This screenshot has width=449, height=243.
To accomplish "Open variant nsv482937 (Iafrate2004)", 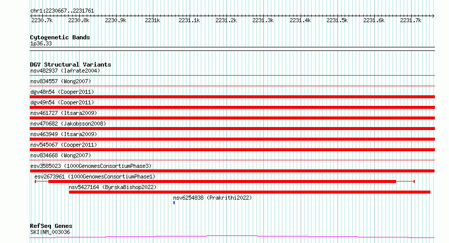I will pos(65,71).
